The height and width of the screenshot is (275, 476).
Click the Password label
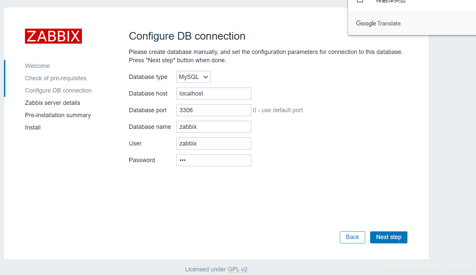click(142, 160)
